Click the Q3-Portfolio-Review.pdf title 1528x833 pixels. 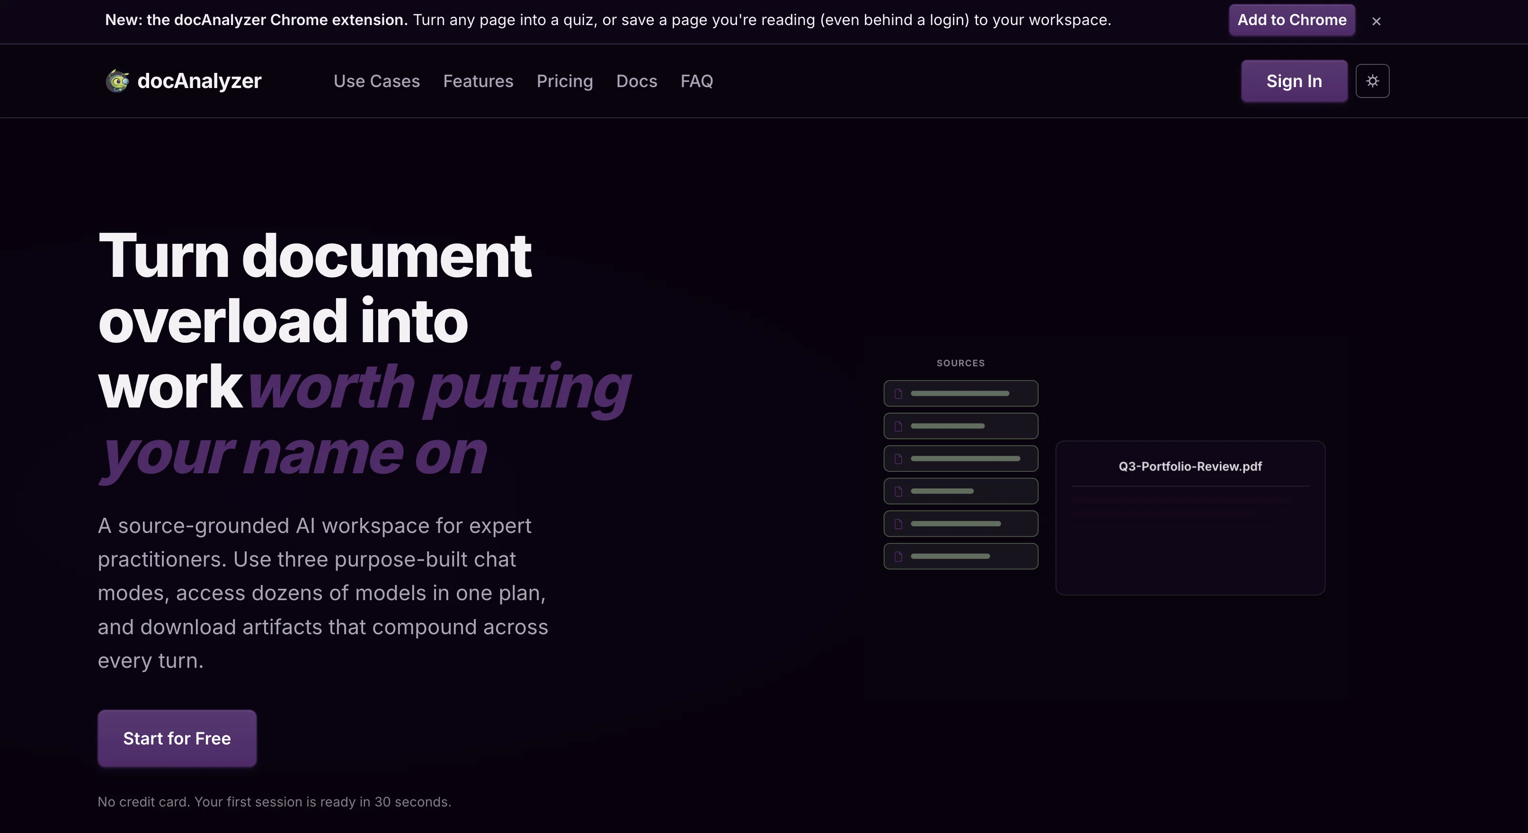click(1190, 467)
